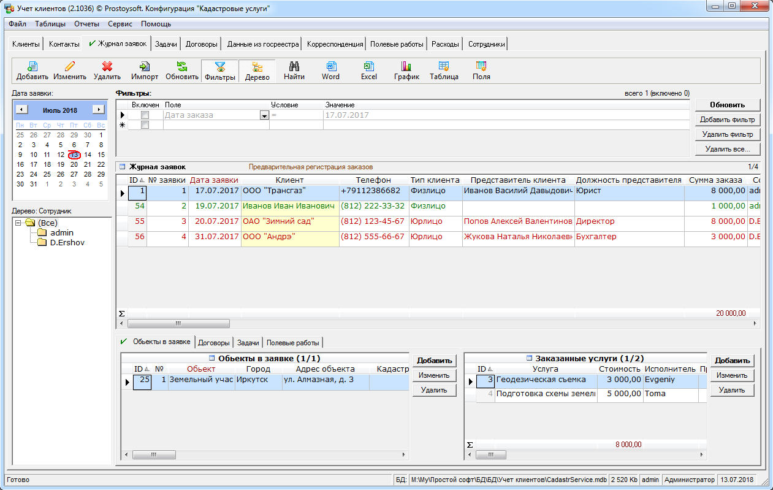Open the Отчеты menu
Viewport: 773px width, 490px height.
[86, 24]
